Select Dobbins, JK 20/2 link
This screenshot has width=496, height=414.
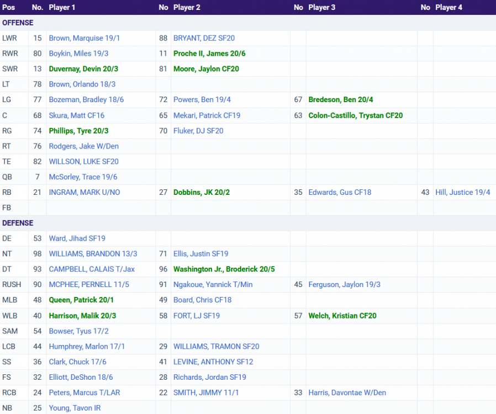pos(202,193)
